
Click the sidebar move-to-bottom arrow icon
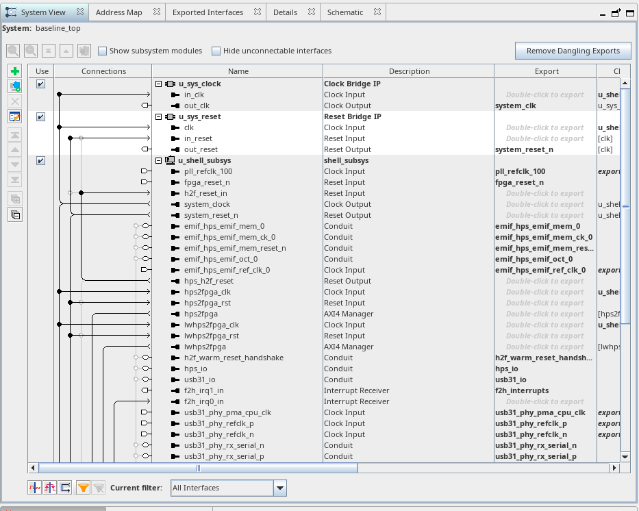15,179
